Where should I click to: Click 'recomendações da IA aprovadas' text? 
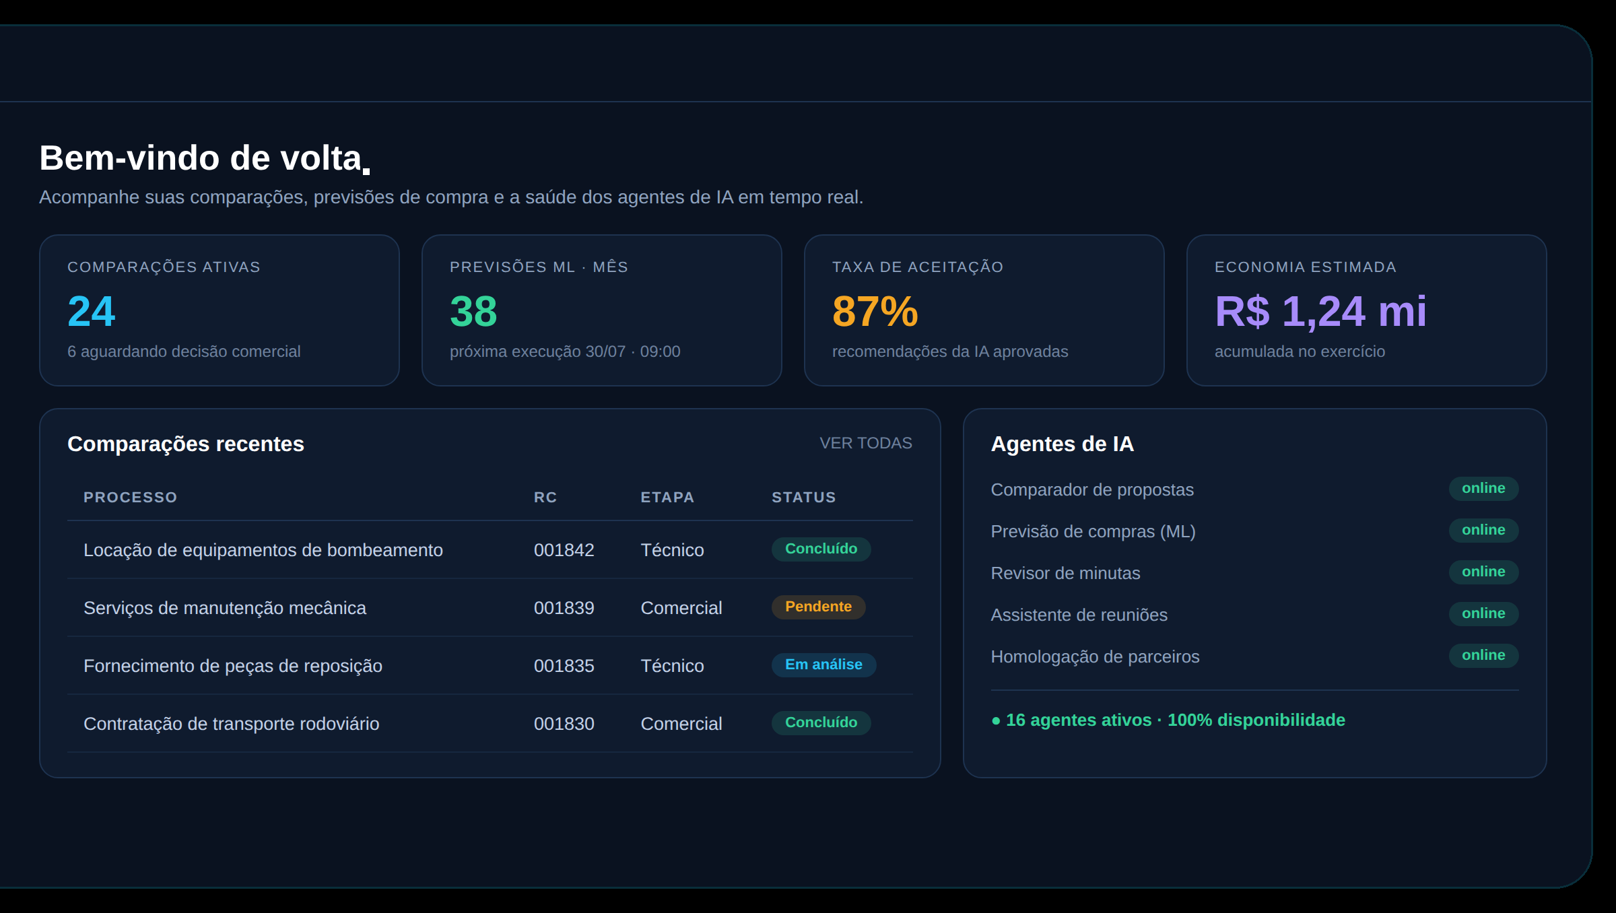click(x=950, y=351)
